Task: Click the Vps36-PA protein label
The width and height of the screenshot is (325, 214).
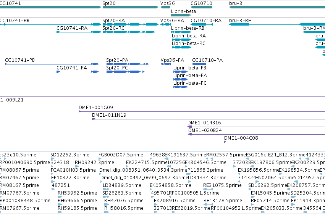Action: (x=173, y=60)
